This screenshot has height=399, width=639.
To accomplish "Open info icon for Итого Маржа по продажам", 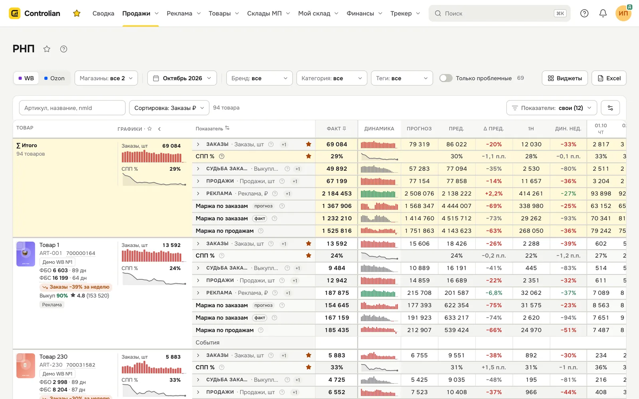I will (261, 231).
